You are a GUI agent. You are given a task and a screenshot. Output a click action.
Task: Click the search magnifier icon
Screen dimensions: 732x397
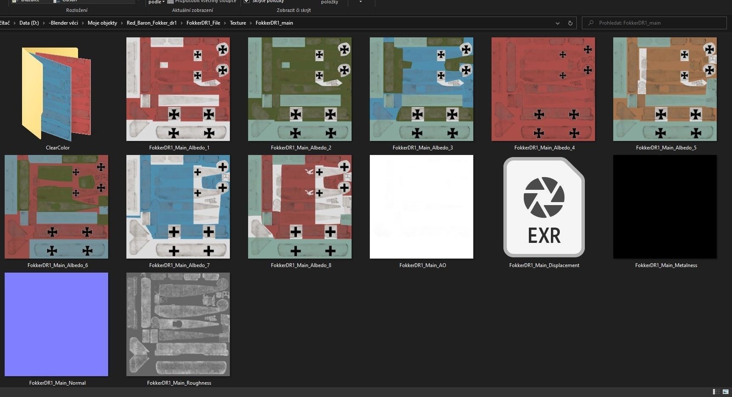591,23
